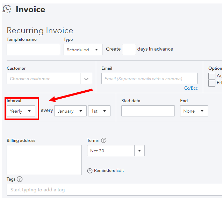Image resolution: width=222 pixels, height=198 pixels.
Task: Click the Reminders clock icon
Action: (x=90, y=170)
